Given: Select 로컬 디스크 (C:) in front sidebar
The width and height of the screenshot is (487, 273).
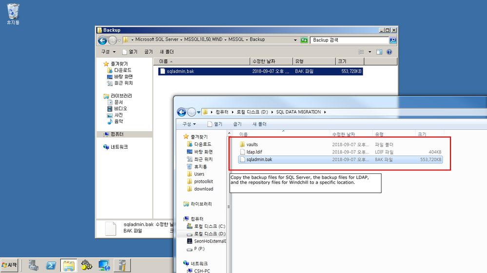Looking at the screenshot, I should pos(206,226).
